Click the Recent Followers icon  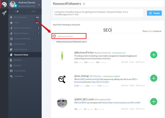pos(11,33)
